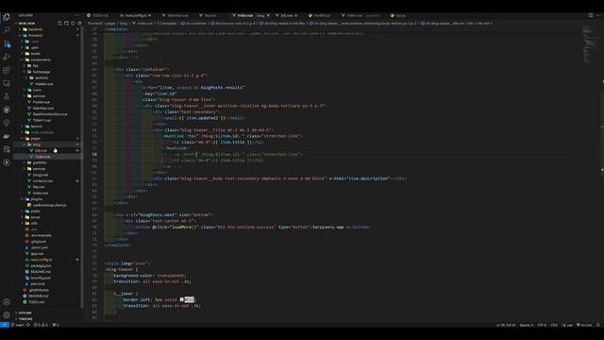
Task: Open the Accounts menu icon
Action: [7, 302]
